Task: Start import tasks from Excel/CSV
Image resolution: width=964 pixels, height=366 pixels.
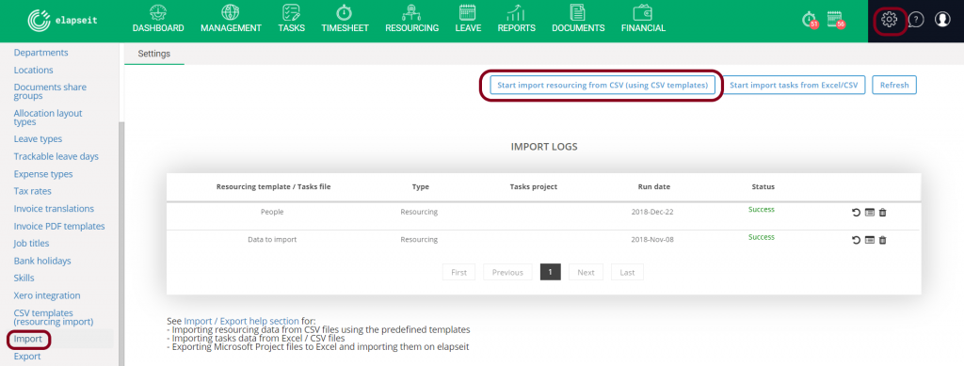Action: 794,86
